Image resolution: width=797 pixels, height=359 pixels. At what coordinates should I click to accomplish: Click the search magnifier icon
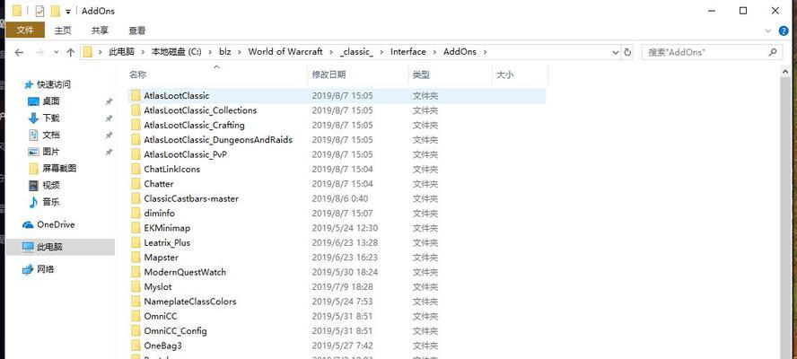tap(773, 52)
